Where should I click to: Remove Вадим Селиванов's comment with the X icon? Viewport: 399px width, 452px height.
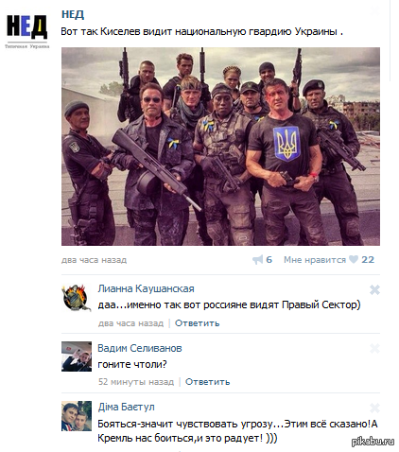[374, 348]
